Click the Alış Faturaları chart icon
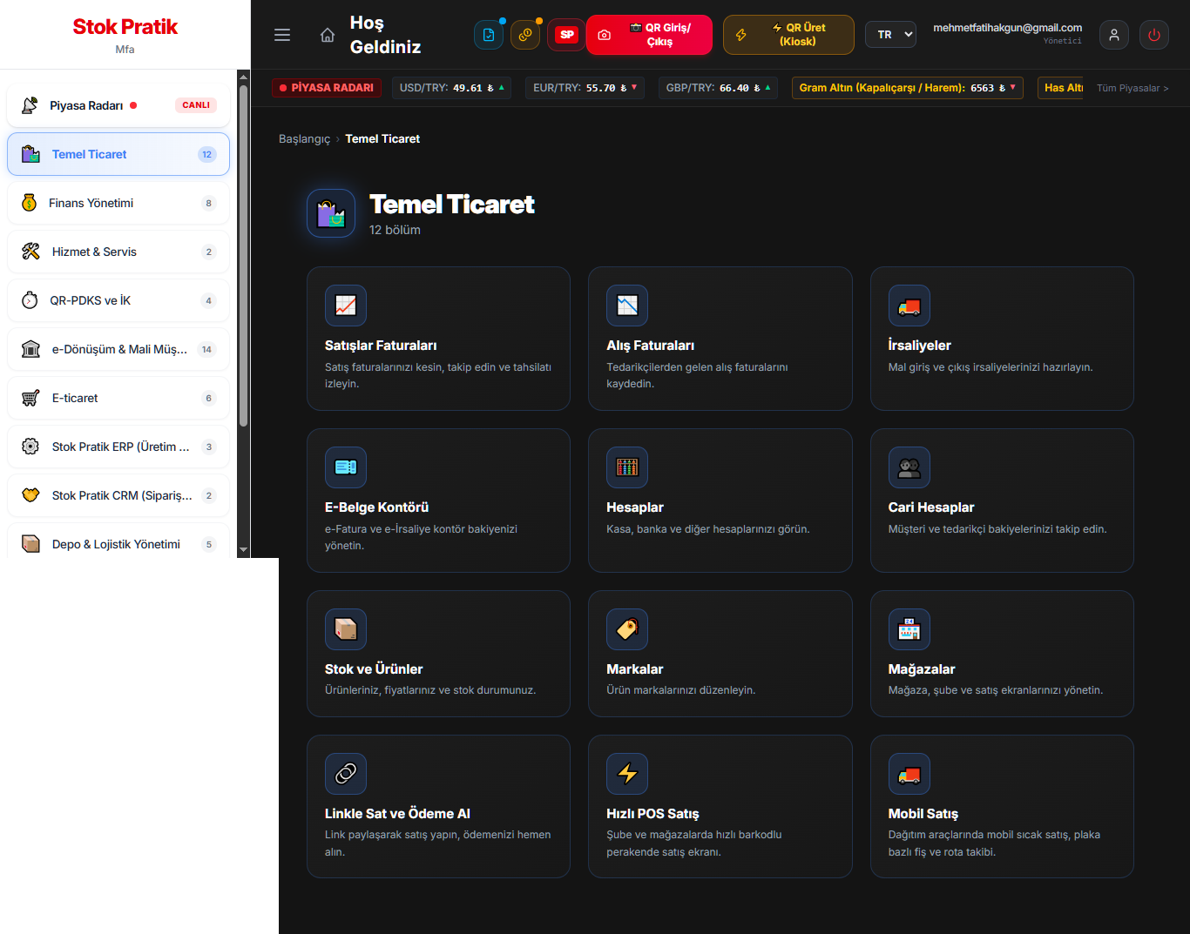 [627, 306]
